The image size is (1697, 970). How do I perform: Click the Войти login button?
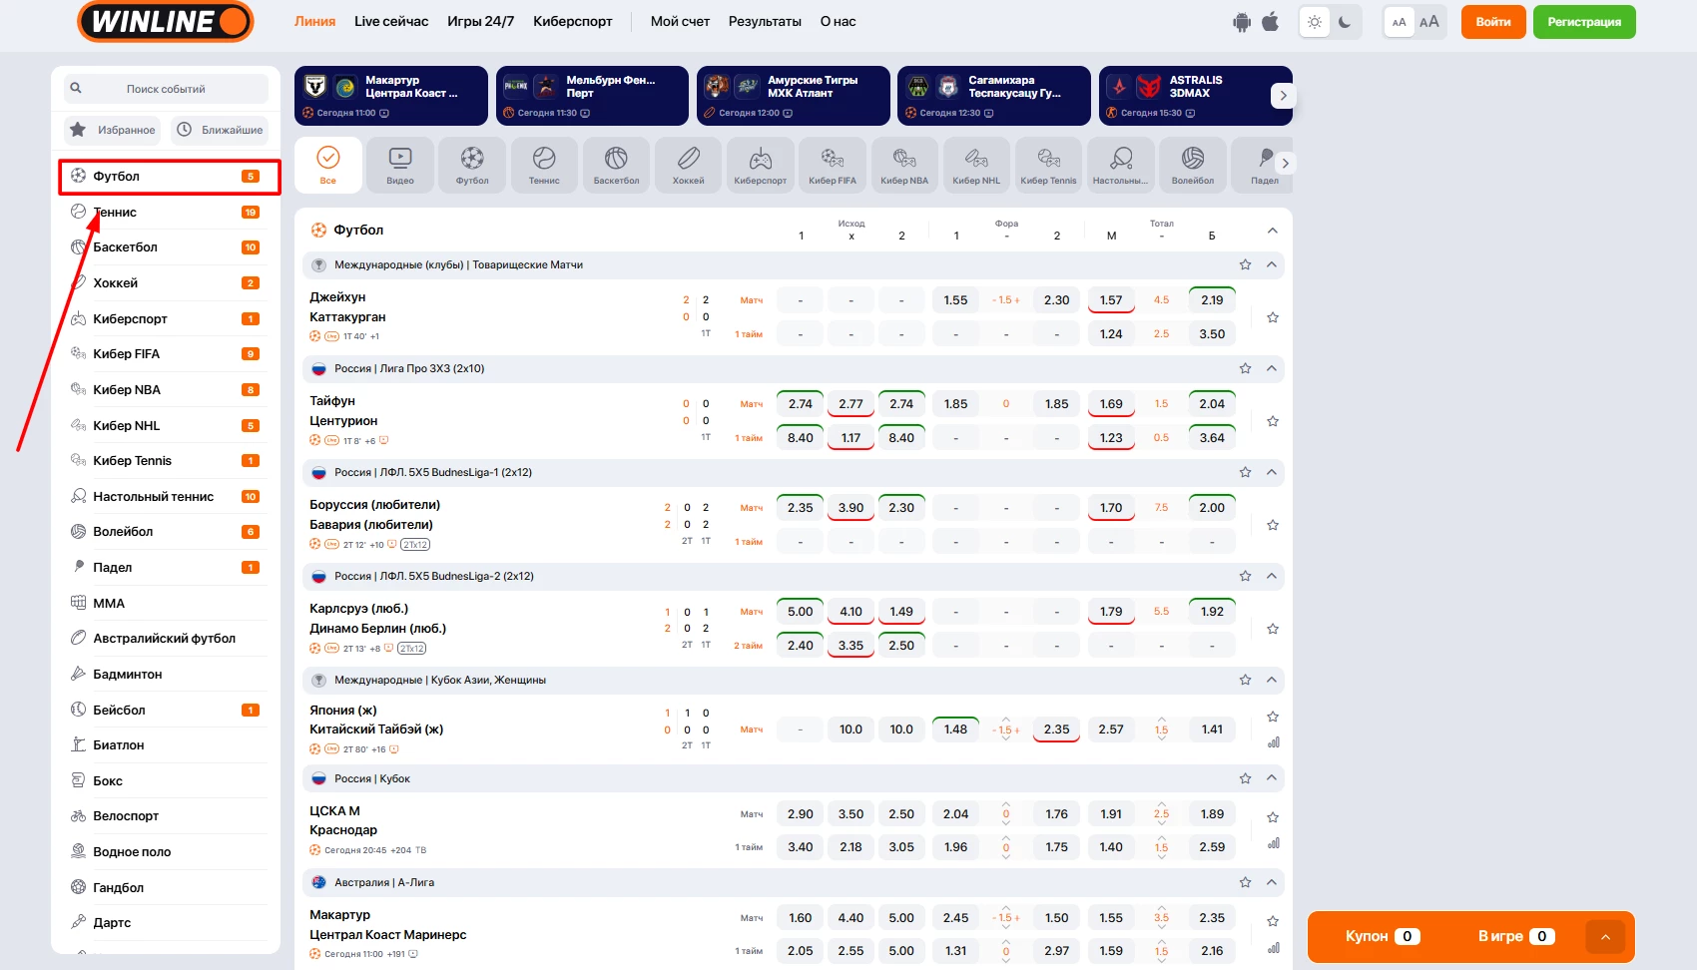coord(1492,22)
